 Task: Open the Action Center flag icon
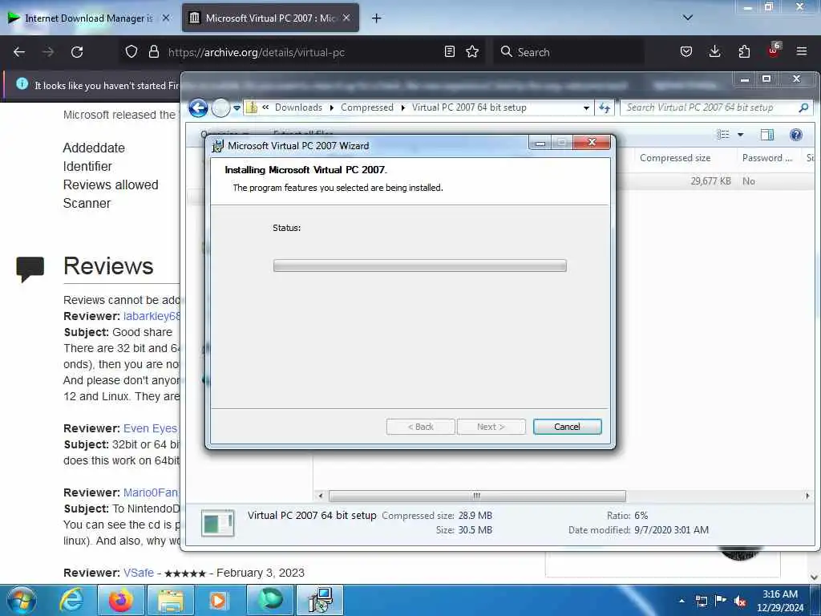coord(721,601)
